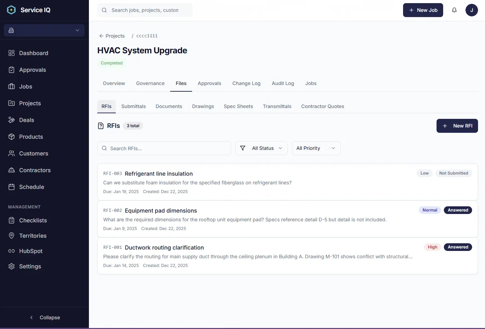The height and width of the screenshot is (329, 485).
Task: Open RFI-001 Ductwork routing clarification
Action: [288, 256]
